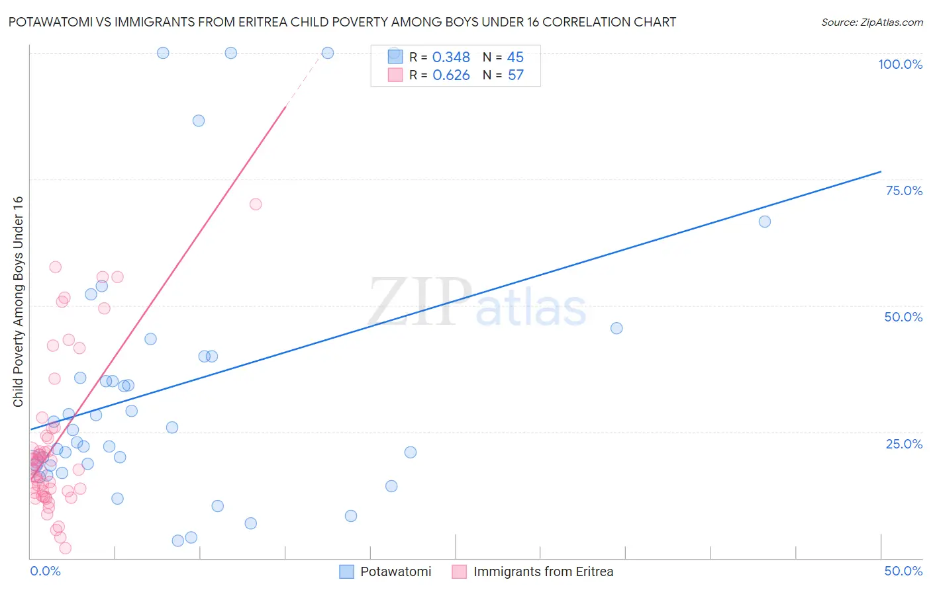Click the blue data point near 66% on far right

pyautogui.click(x=765, y=222)
